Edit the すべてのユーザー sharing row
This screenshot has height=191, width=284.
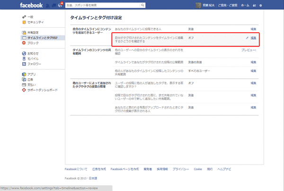tap(253, 71)
